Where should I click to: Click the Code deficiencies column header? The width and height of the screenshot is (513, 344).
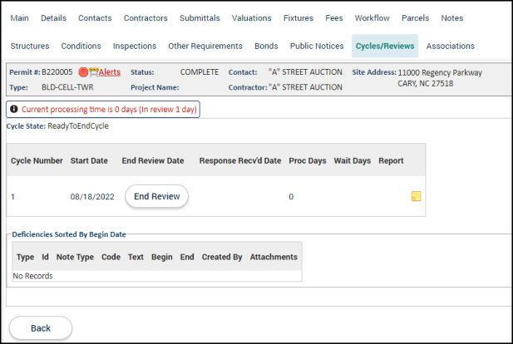111,257
